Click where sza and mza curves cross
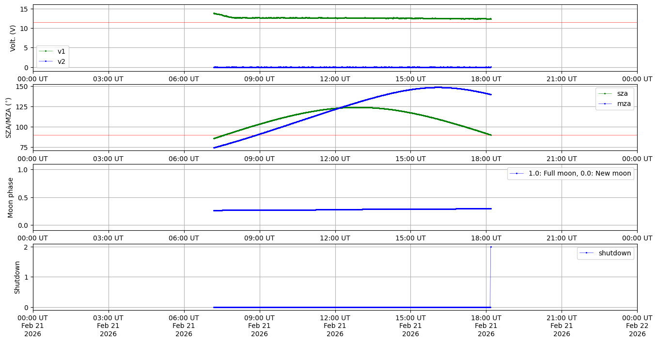This screenshot has width=657, height=342. click(341, 108)
